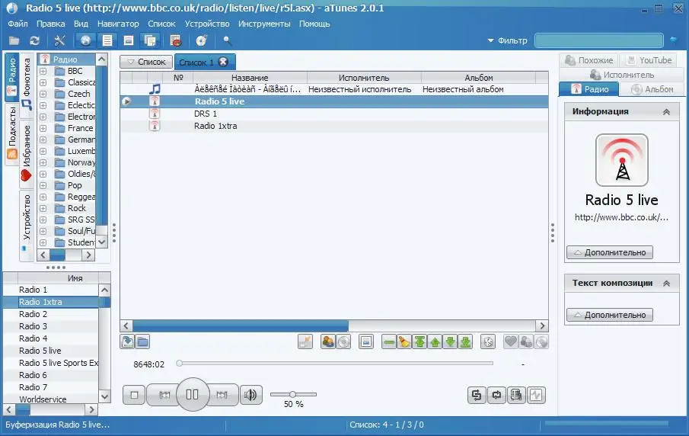Open statistics via the pie chart icon
Screen dimensions: 689x436
[176, 41]
